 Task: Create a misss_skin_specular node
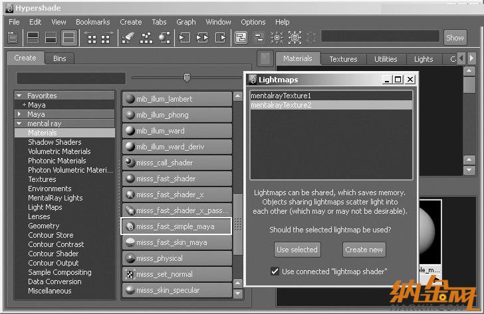[x=177, y=290]
